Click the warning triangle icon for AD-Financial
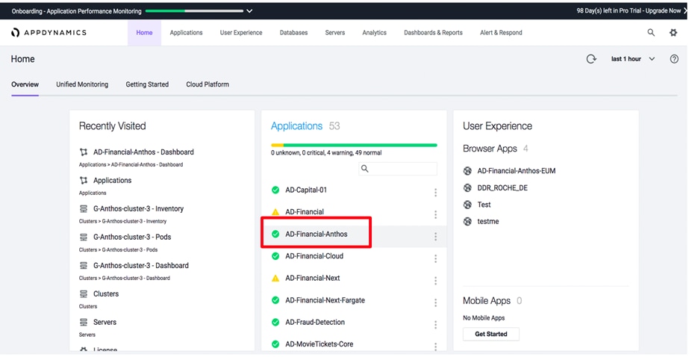The width and height of the screenshot is (689, 357). [x=275, y=212]
